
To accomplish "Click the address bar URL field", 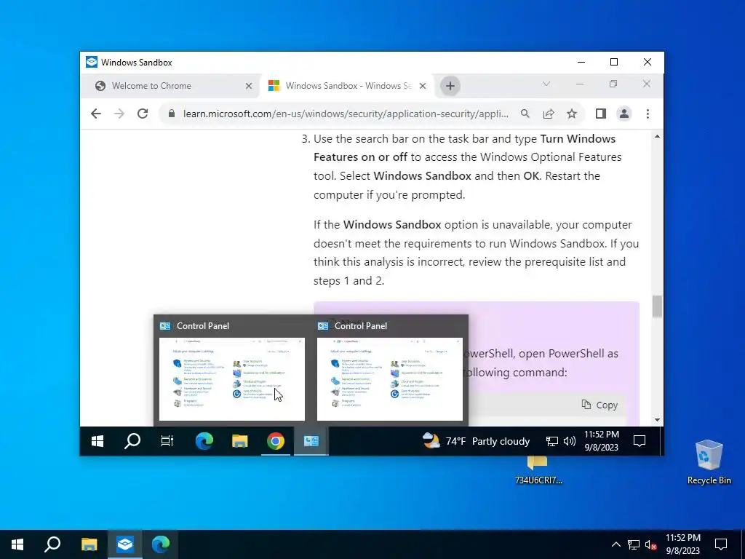I will point(346,114).
